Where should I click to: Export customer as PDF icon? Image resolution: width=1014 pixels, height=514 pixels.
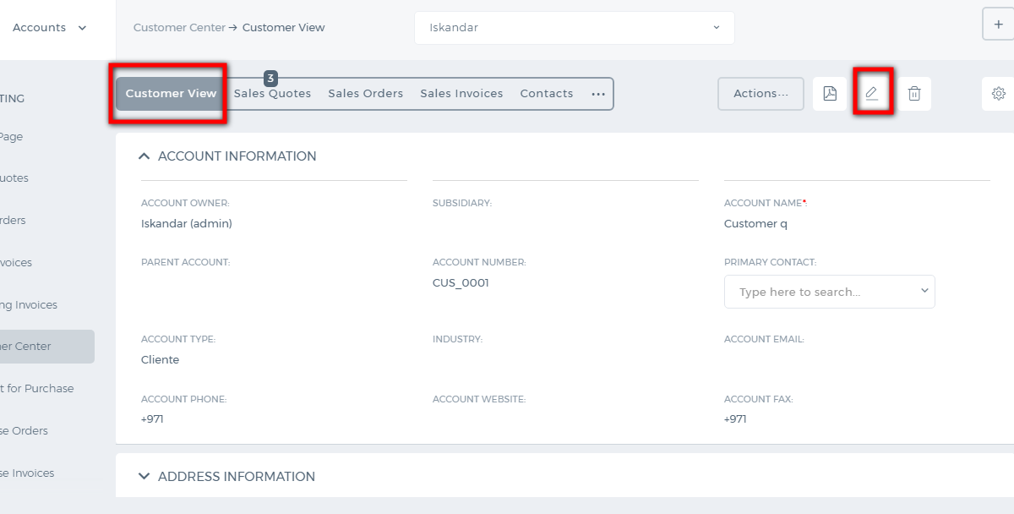click(x=830, y=94)
